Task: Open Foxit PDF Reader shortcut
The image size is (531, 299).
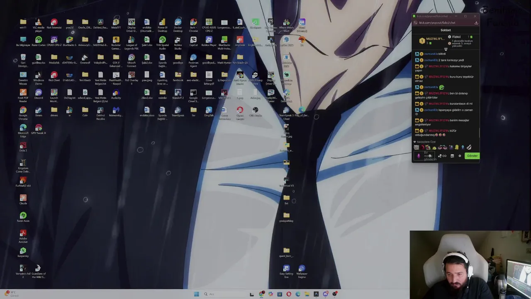Action: [x=23, y=96]
